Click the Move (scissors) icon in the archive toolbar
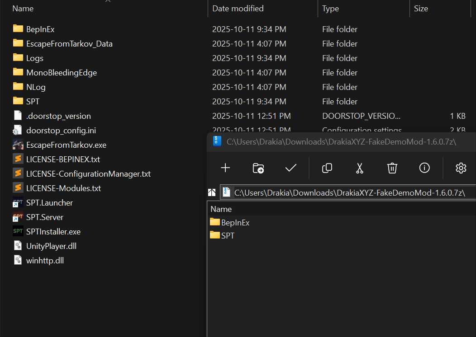Image resolution: width=476 pixels, height=337 pixels. click(359, 168)
